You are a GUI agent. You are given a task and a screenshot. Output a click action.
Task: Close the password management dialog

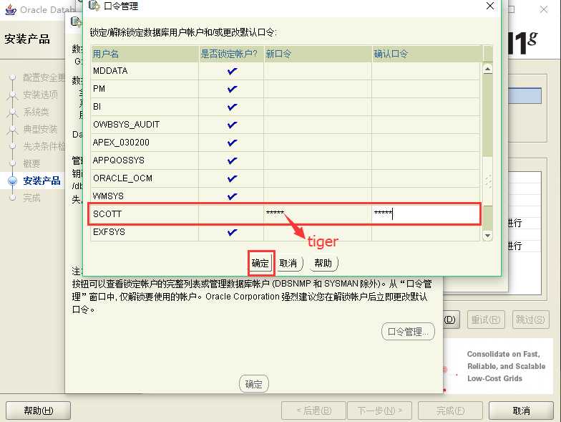tap(490, 6)
